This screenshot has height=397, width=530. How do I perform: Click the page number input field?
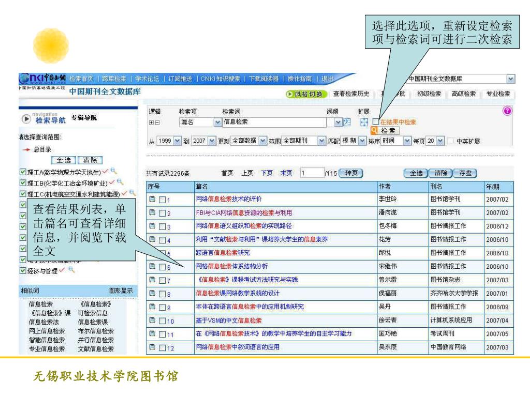312,173
